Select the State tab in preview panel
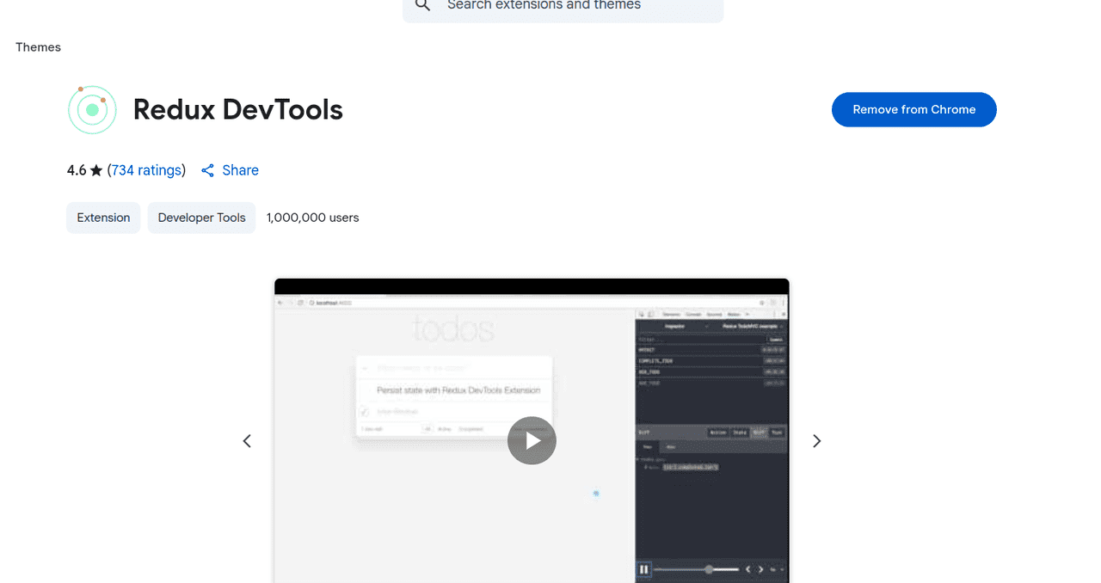This screenshot has width=1101, height=583. 739,433
